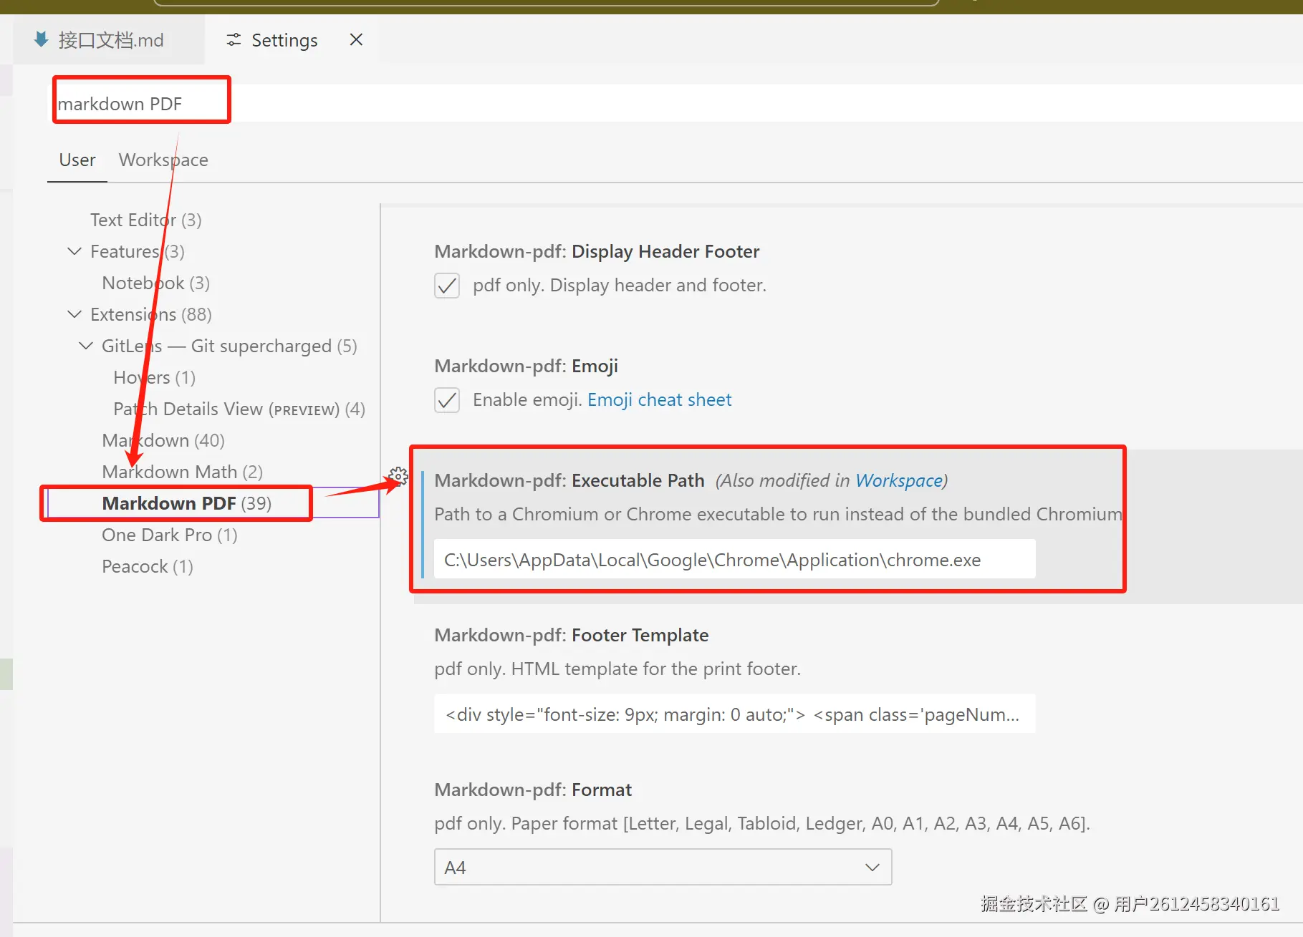The width and height of the screenshot is (1303, 937).
Task: Select Hovers (1) under GitLens
Action: (154, 377)
